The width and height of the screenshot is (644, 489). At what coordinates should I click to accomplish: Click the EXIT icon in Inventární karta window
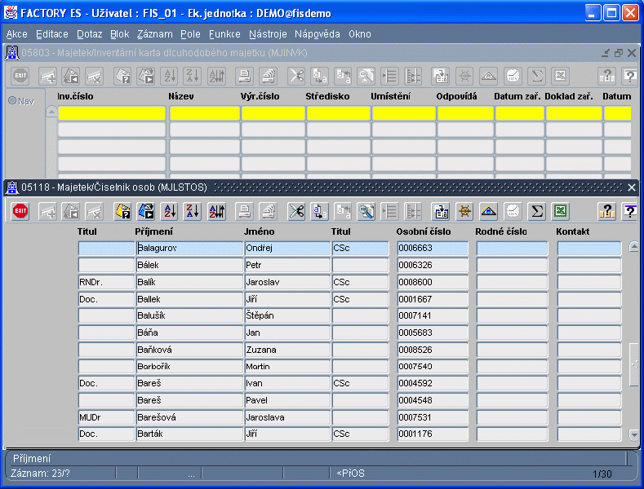[x=20, y=76]
